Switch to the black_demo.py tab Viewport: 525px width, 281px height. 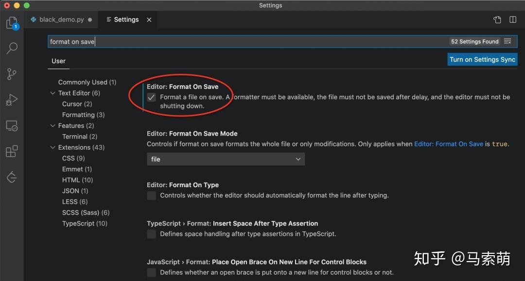[x=61, y=20]
